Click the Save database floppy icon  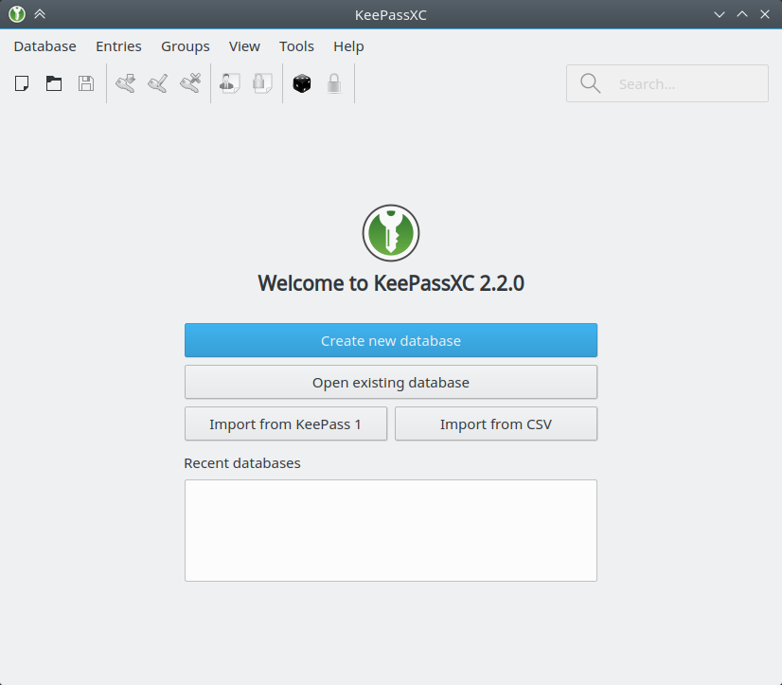(x=86, y=83)
